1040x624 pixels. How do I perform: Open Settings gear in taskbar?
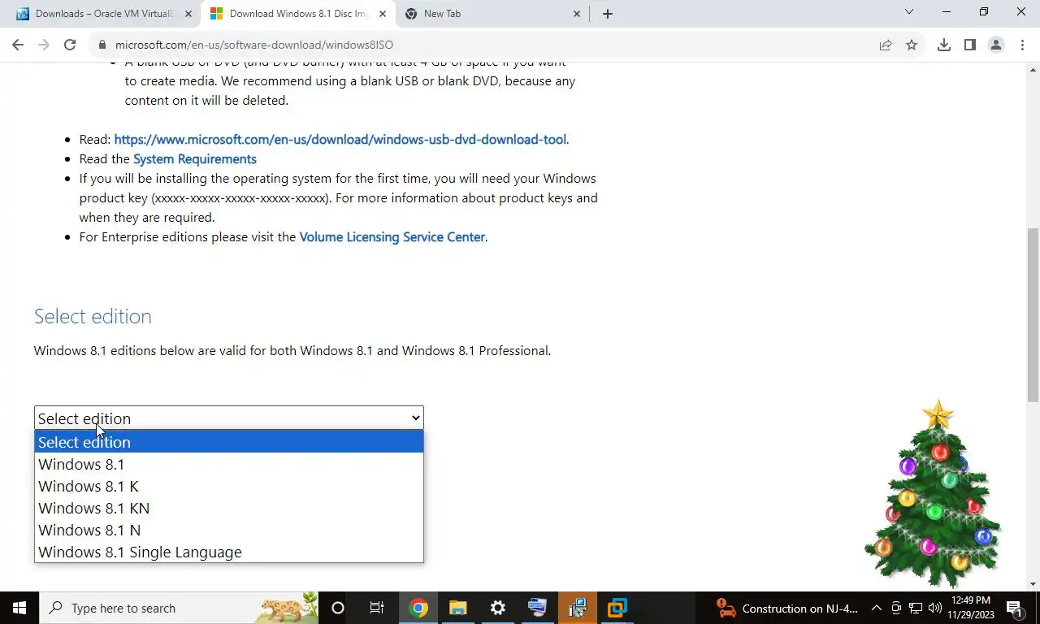pyautogui.click(x=497, y=608)
